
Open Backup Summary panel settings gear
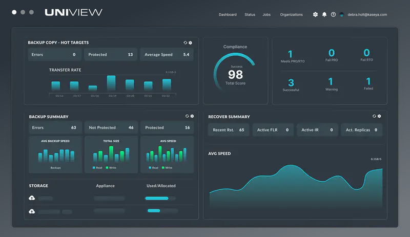(x=192, y=116)
